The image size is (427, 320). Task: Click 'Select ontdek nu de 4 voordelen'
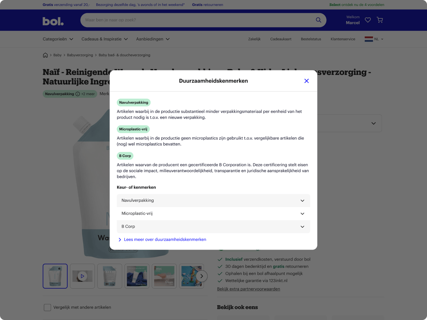[357, 4]
